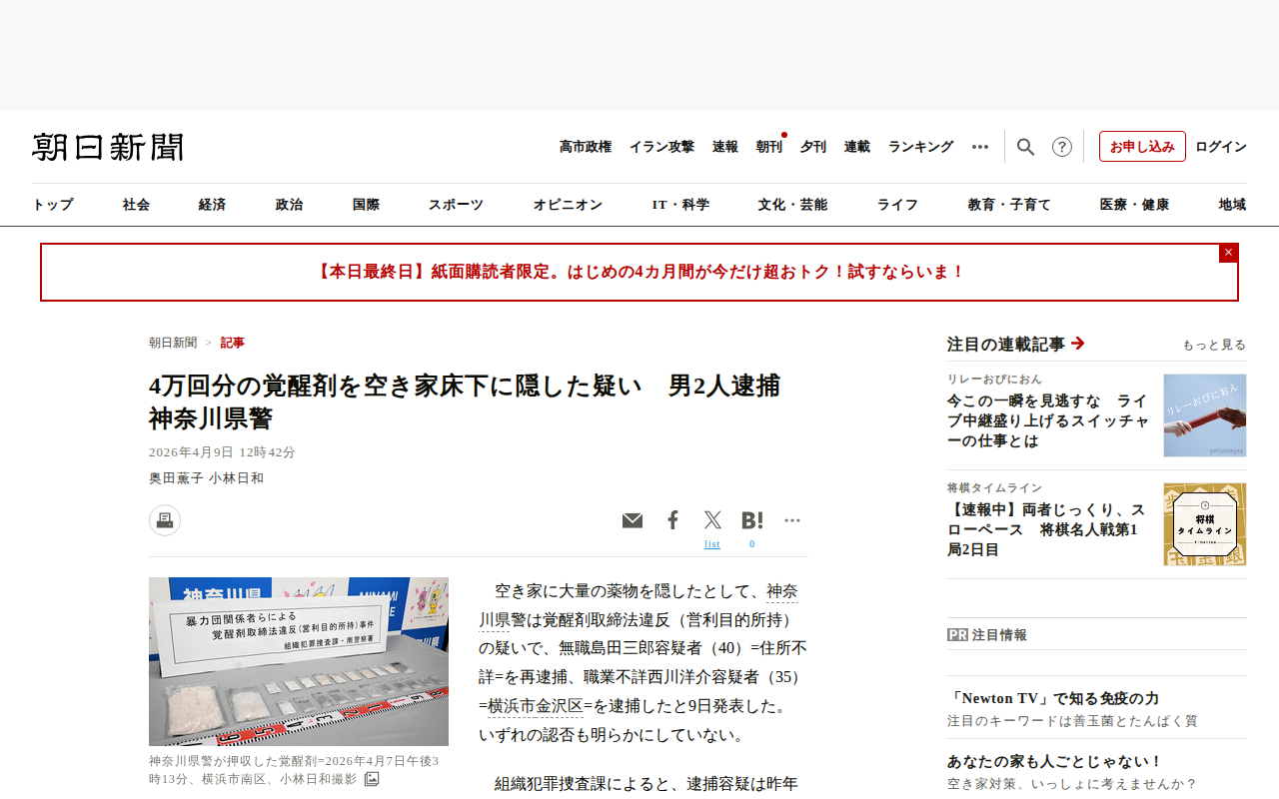Open the リレーおぴにおん thumbnail image
Image resolution: width=1279 pixels, height=799 pixels.
(x=1205, y=415)
